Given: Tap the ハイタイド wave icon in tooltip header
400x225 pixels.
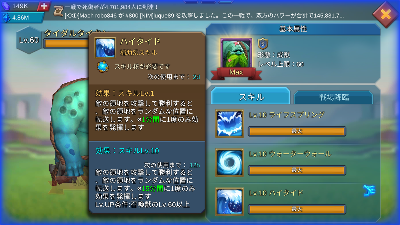Looking at the screenshot, I should coord(105,48).
